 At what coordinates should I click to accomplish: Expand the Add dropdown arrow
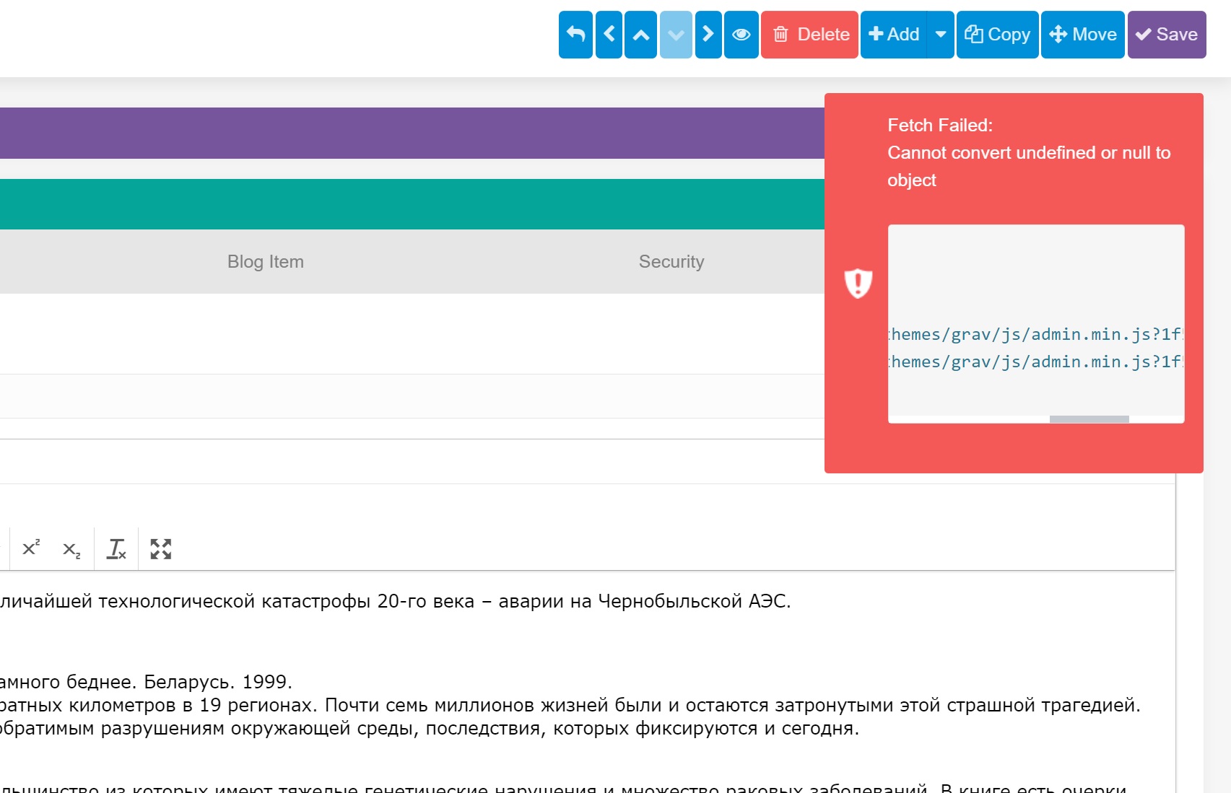[941, 35]
